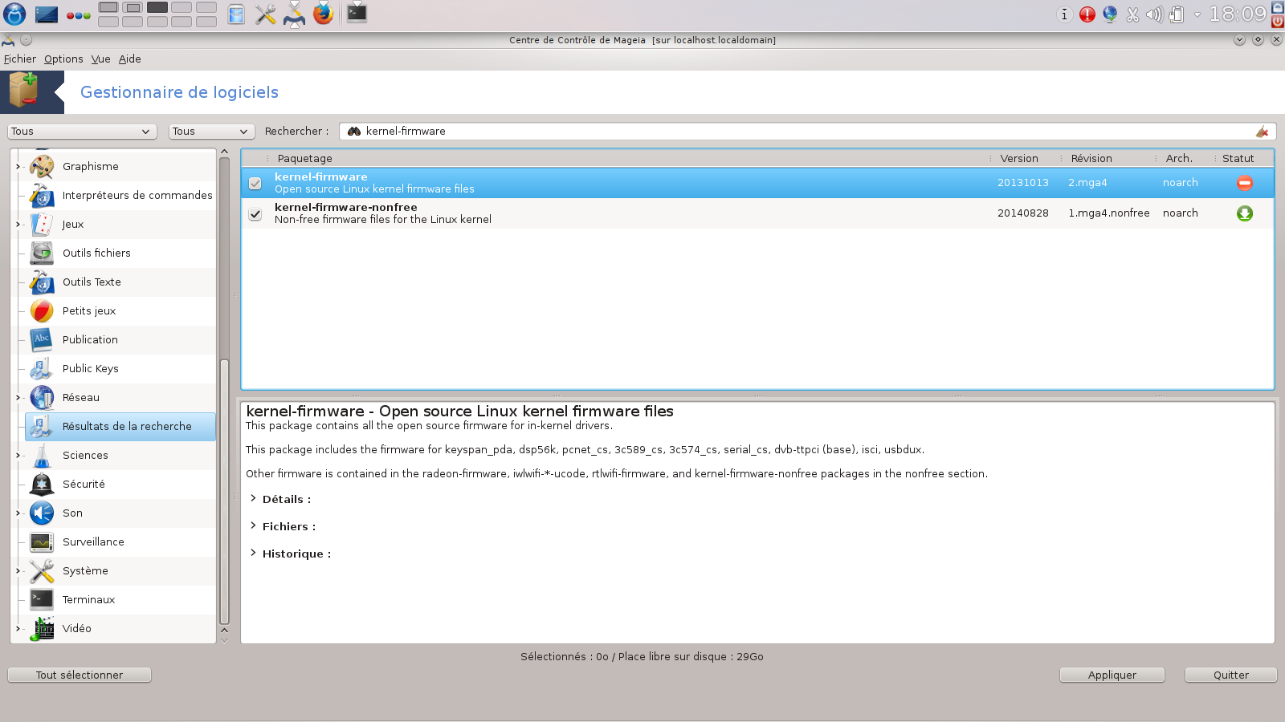Click the Quitter button
Viewport: 1285px width, 722px height.
pos(1231,675)
